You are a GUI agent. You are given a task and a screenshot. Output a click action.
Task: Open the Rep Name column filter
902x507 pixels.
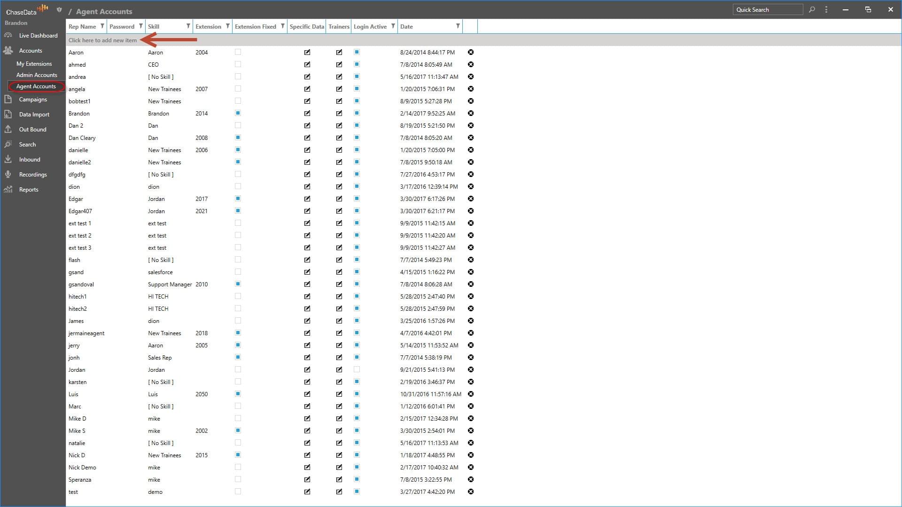click(x=102, y=26)
